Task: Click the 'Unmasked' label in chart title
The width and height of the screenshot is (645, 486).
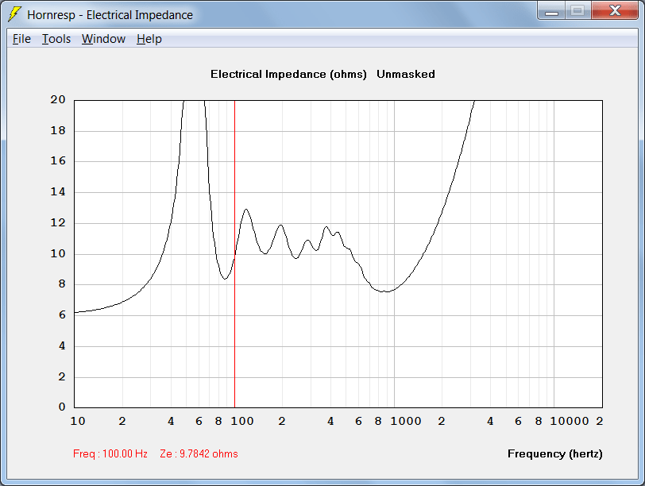Action: tap(406, 75)
